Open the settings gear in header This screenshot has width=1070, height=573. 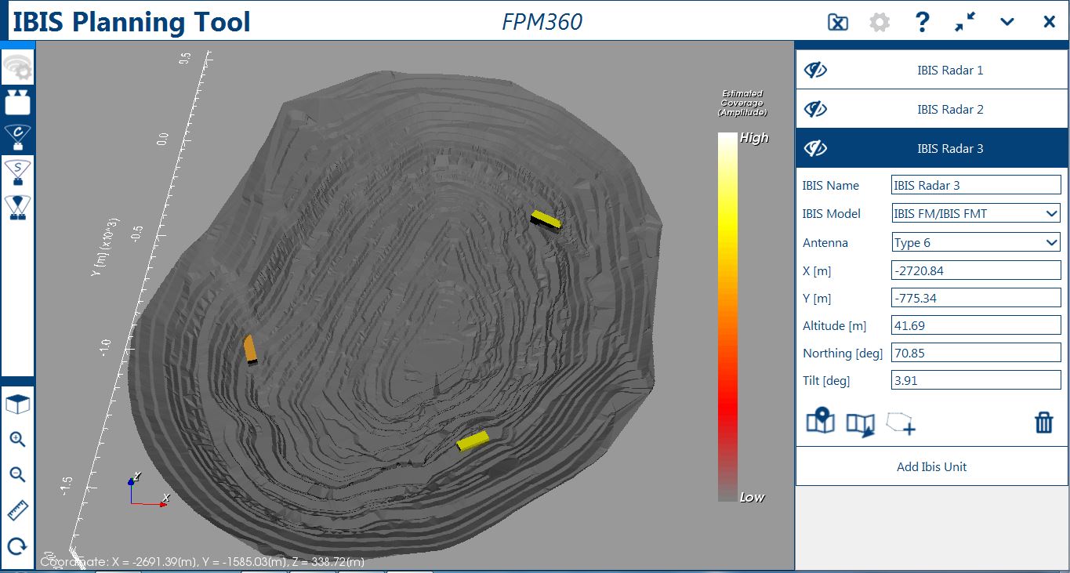(880, 22)
